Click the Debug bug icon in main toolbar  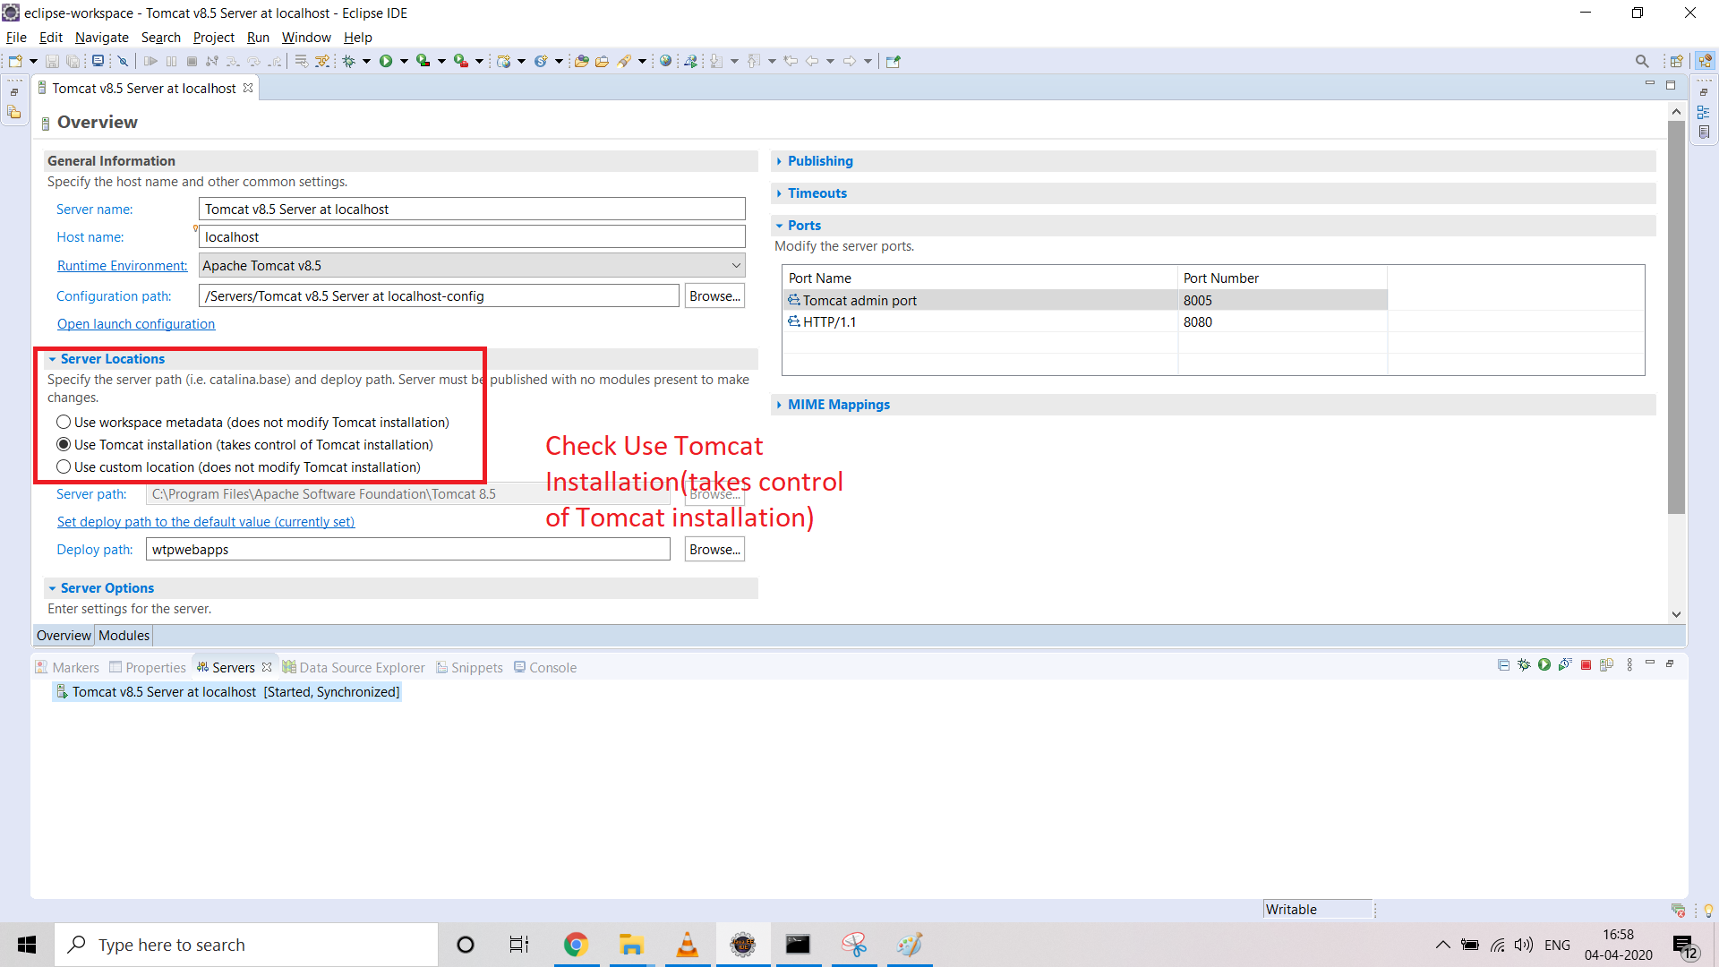click(348, 61)
